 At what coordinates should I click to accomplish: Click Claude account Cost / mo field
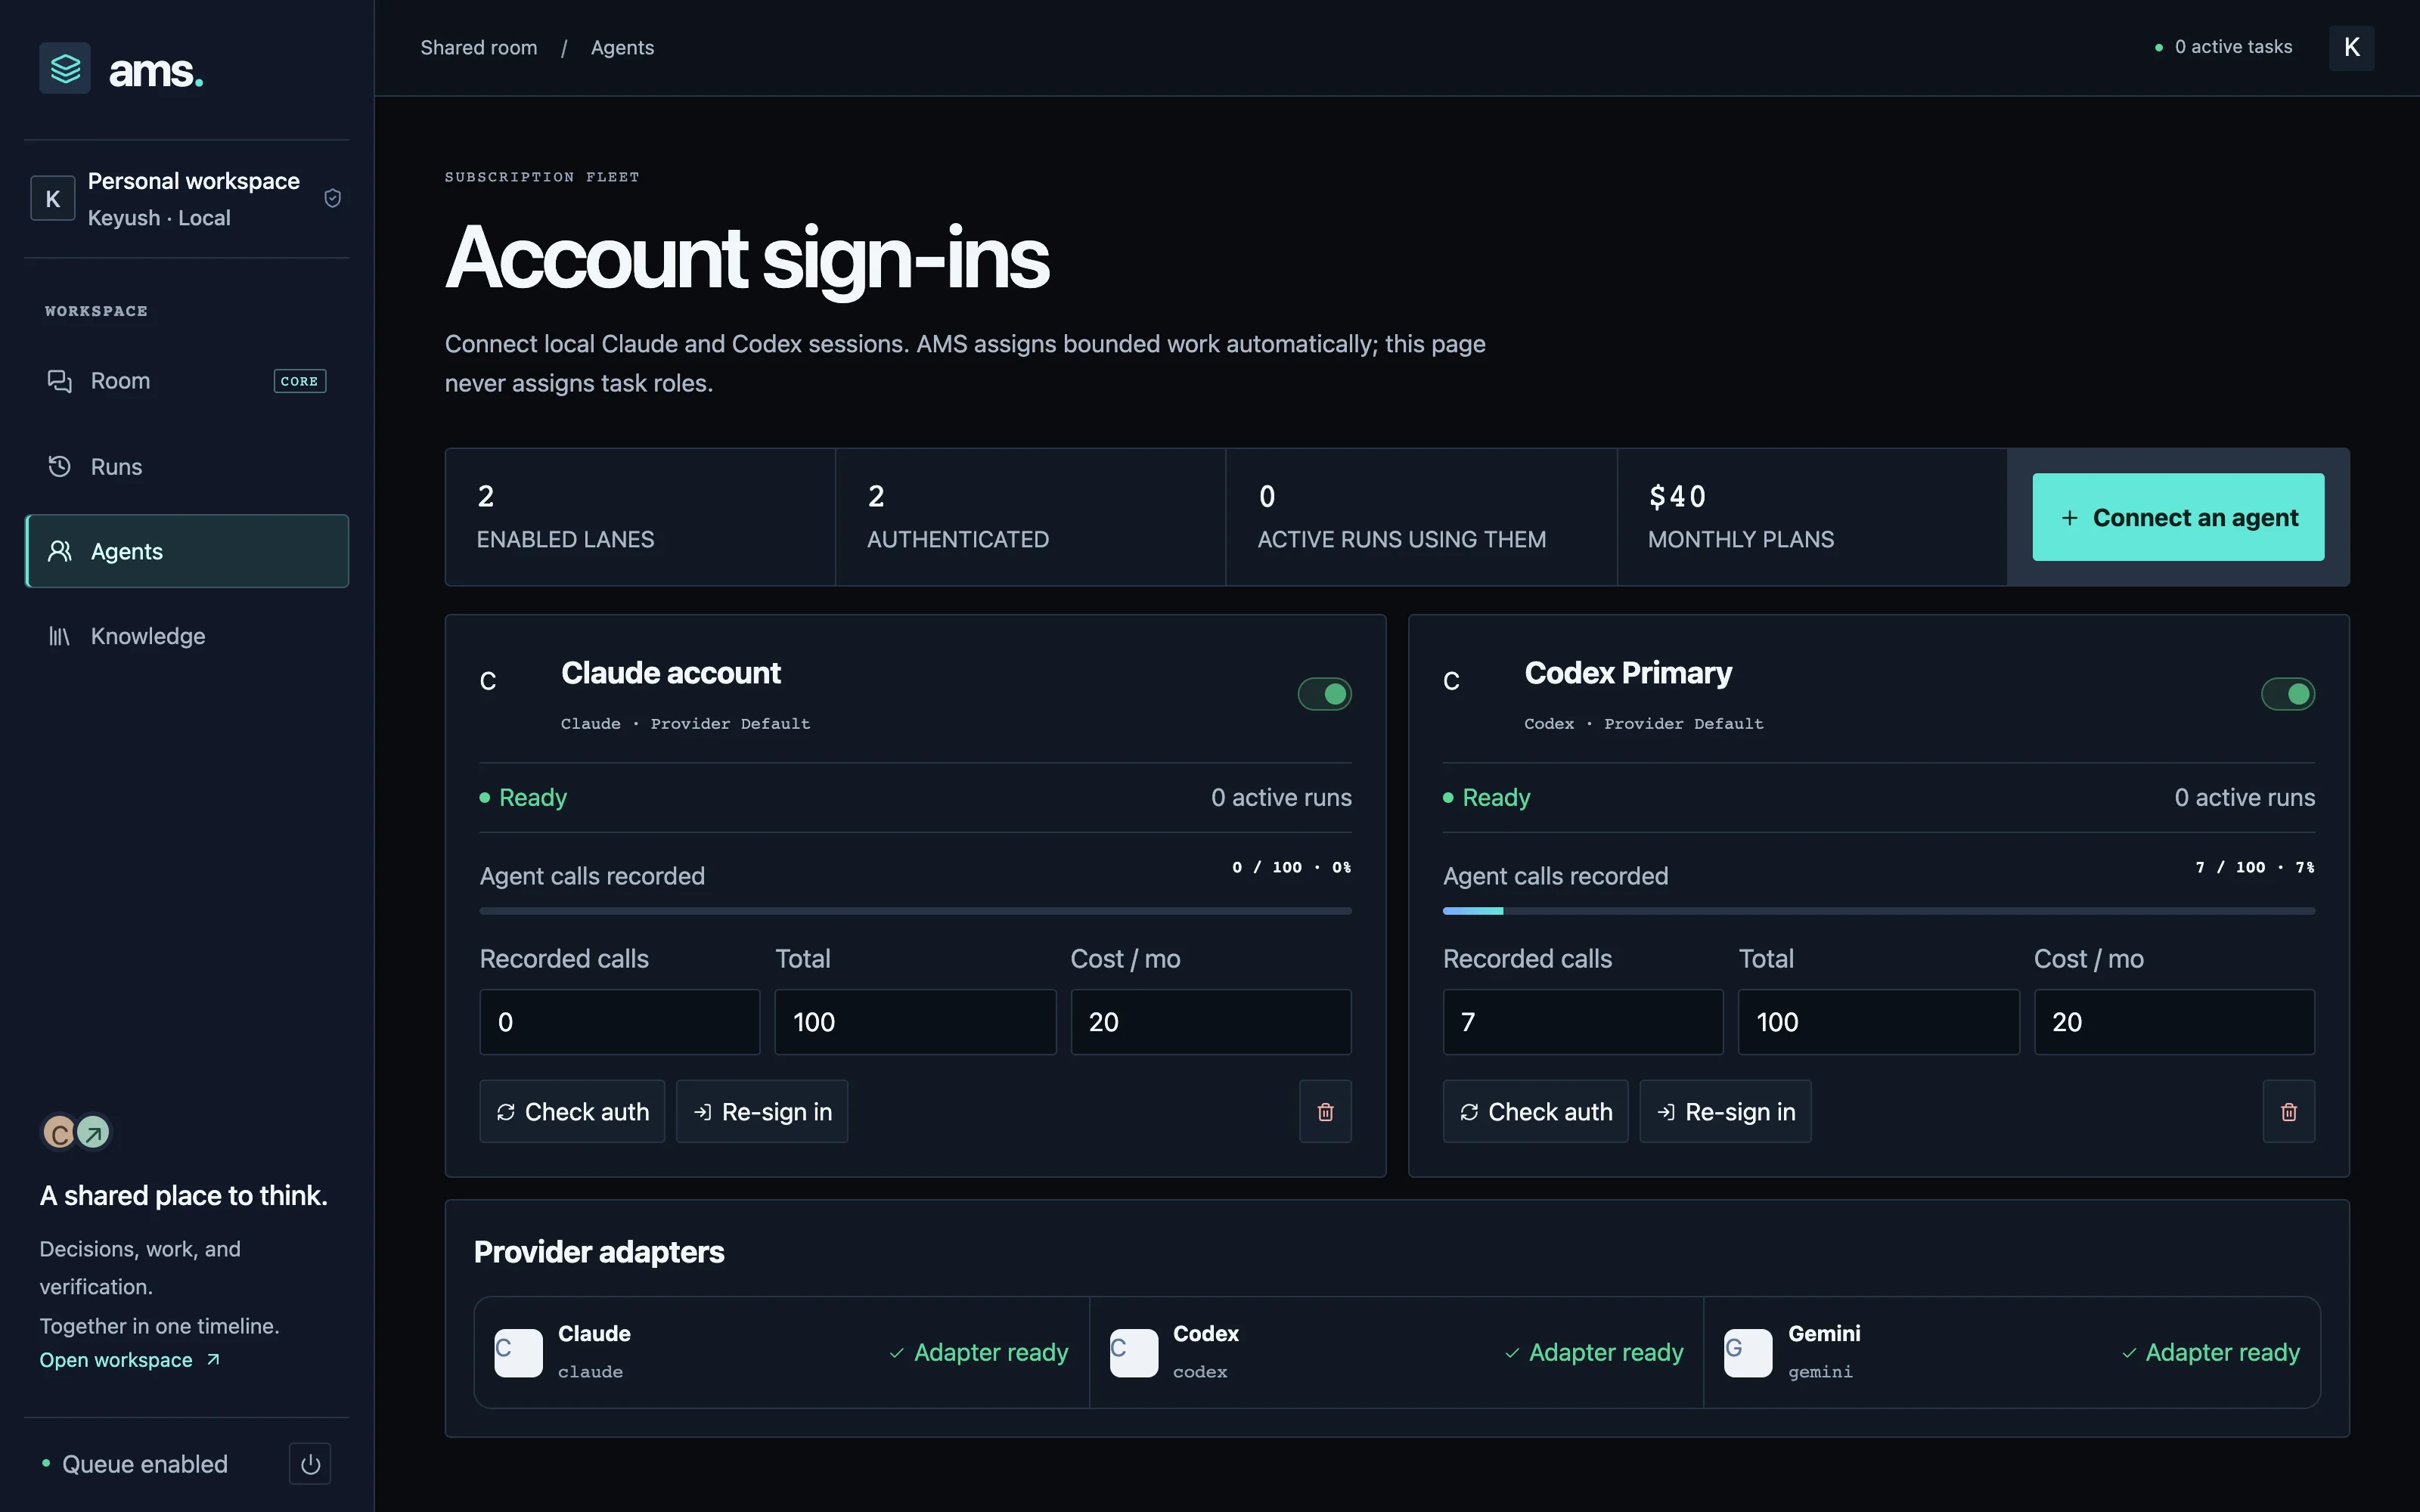[1211, 1022]
